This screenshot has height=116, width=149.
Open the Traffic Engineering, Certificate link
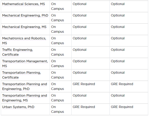pos(17,52)
